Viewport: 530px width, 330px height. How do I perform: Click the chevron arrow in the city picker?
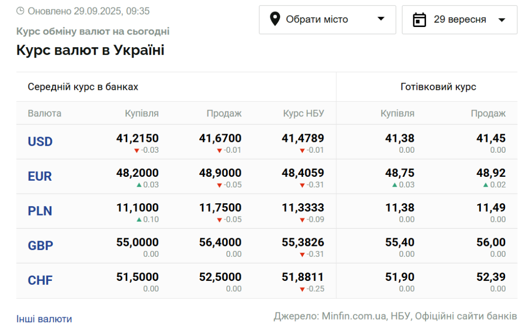tap(381, 20)
